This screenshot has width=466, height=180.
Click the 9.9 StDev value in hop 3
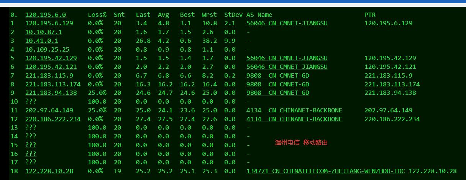pyautogui.click(x=230, y=41)
